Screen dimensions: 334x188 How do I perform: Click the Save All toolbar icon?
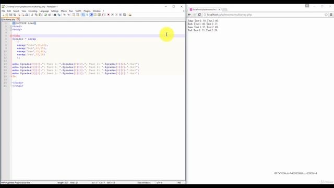point(15,15)
